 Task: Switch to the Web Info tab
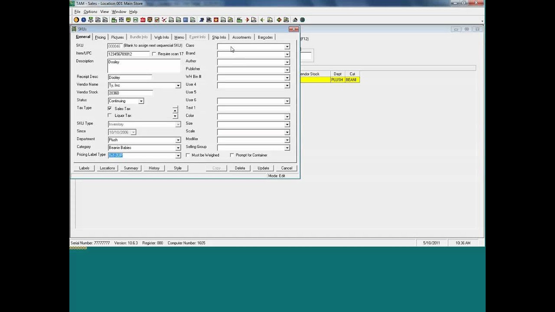161,37
